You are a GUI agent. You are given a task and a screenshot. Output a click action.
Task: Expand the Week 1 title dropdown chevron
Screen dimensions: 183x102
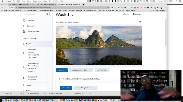(73, 15)
